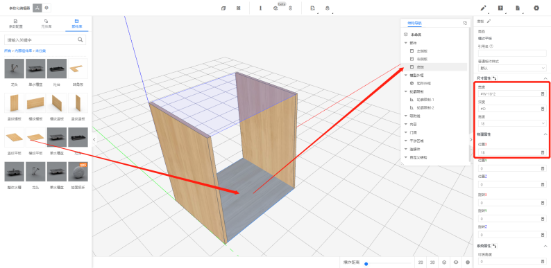Viewport: 551px width, 268px height.
Task: Open the calculator icon beside 宽度 field
Action: coord(543,94)
